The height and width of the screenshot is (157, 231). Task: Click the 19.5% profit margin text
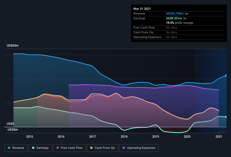[180, 23]
